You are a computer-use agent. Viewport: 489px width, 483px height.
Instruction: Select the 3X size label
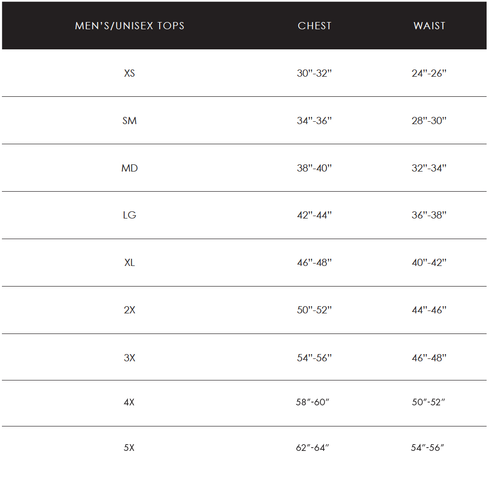pos(129,357)
